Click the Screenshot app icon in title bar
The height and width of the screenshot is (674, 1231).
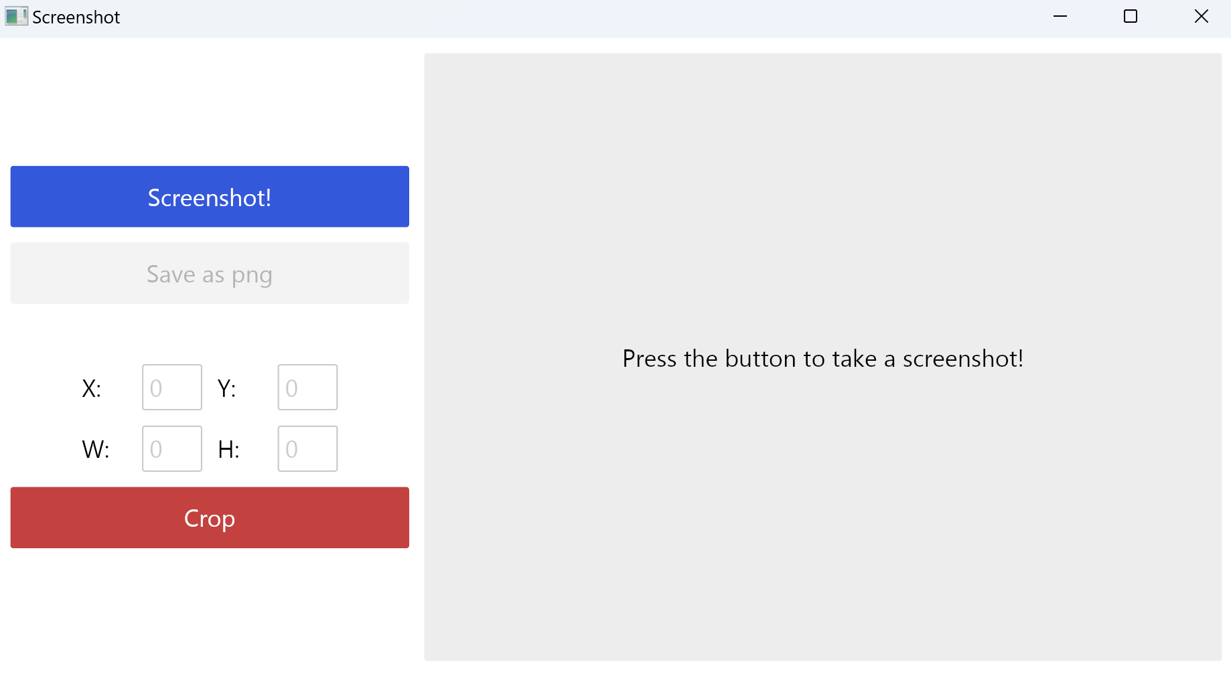17,16
